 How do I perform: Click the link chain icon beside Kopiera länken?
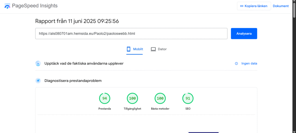(241, 6)
